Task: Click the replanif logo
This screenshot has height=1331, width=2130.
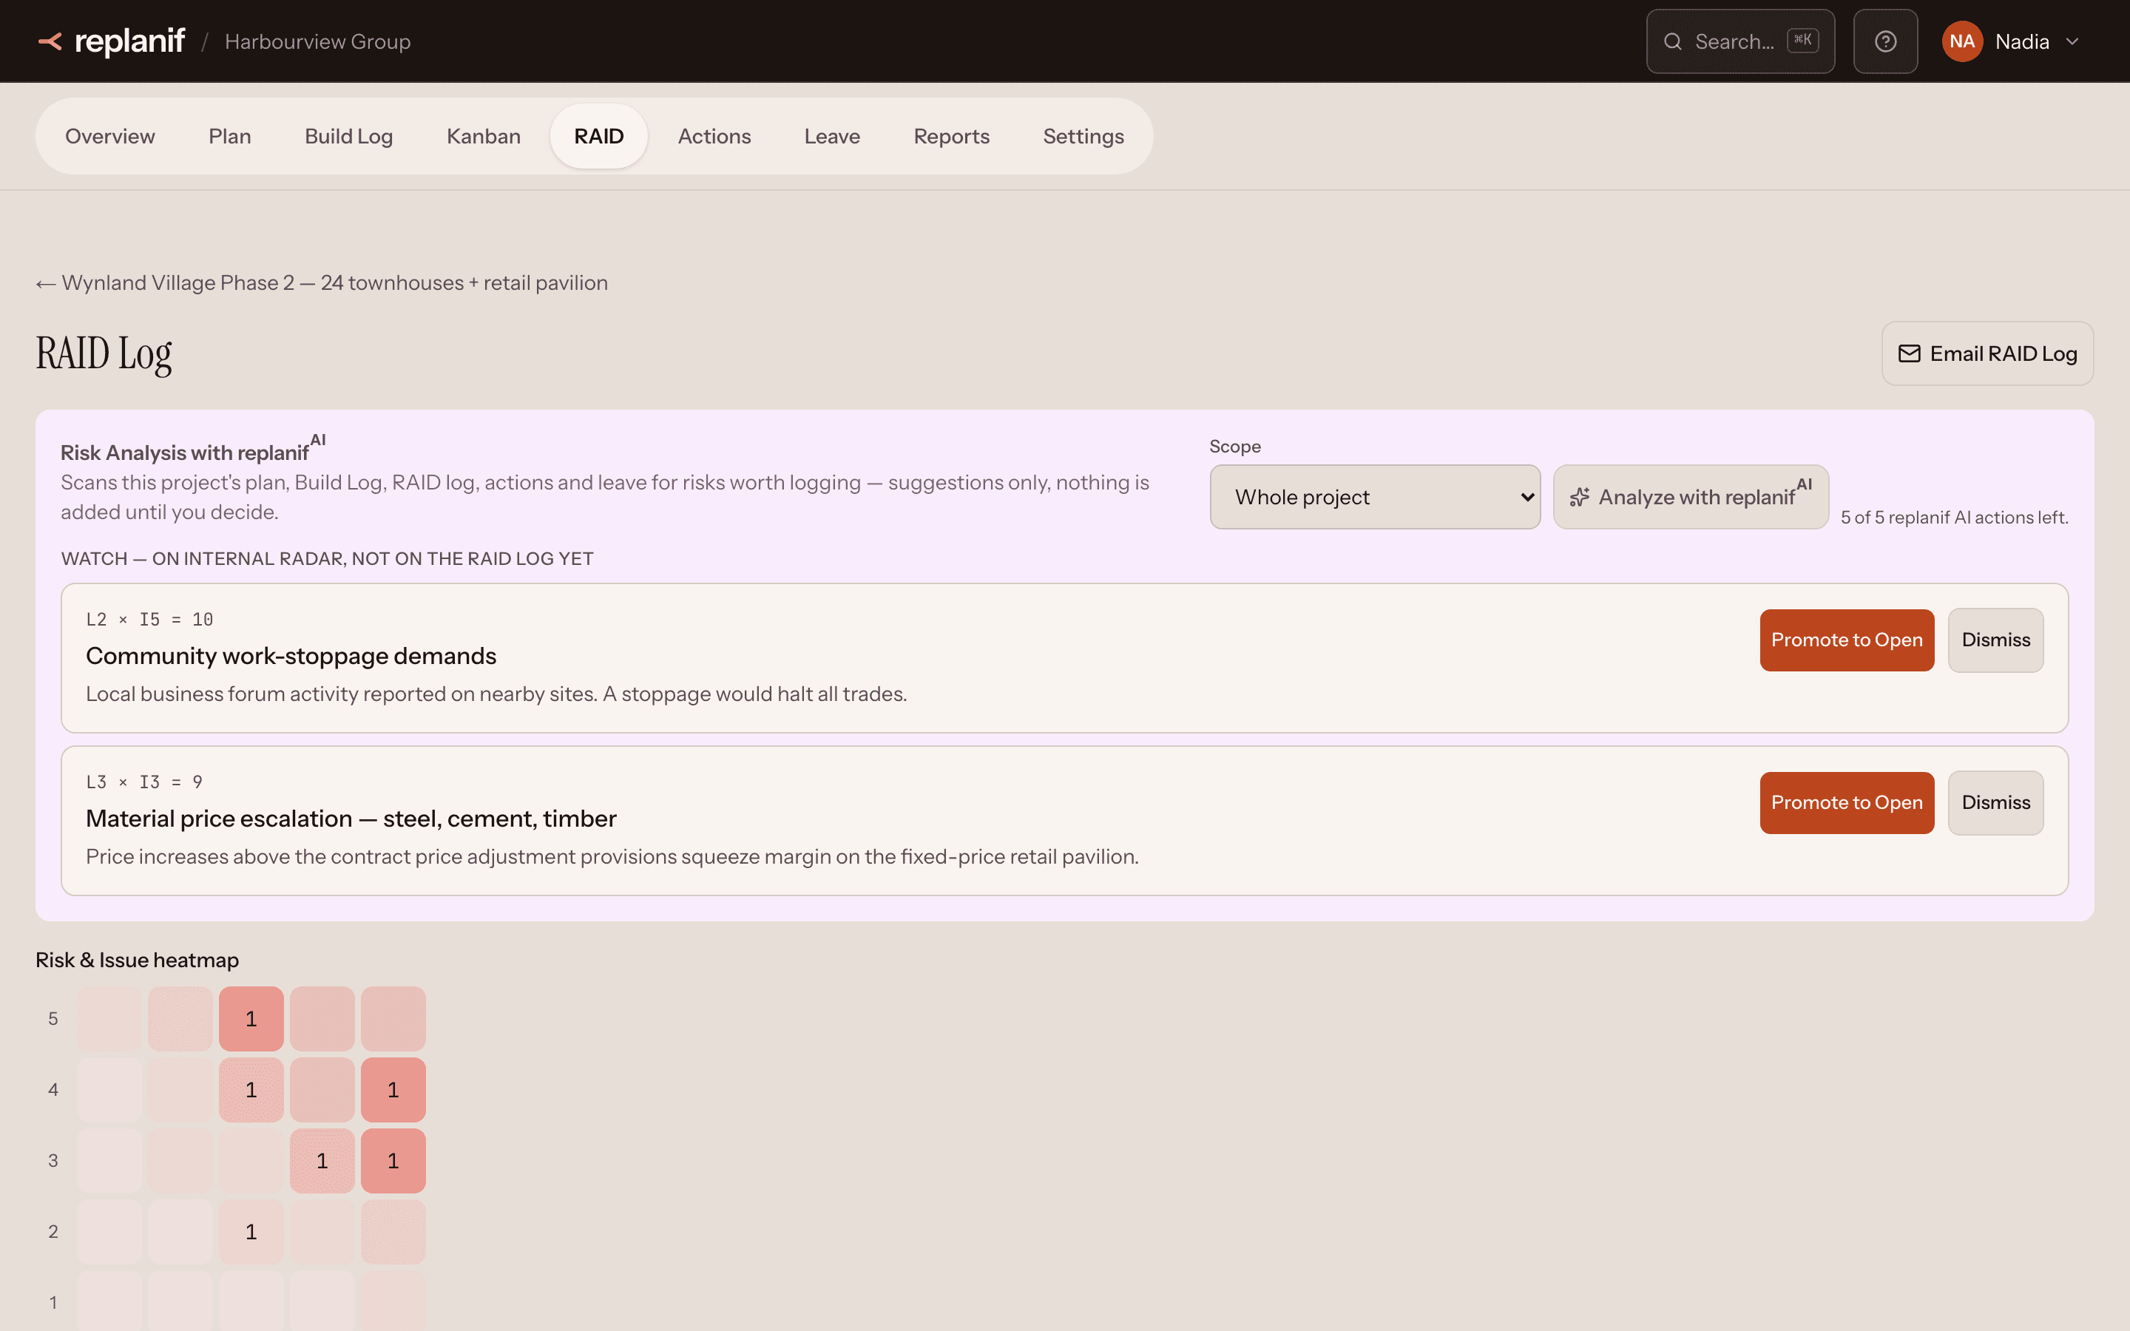Action: 112,41
